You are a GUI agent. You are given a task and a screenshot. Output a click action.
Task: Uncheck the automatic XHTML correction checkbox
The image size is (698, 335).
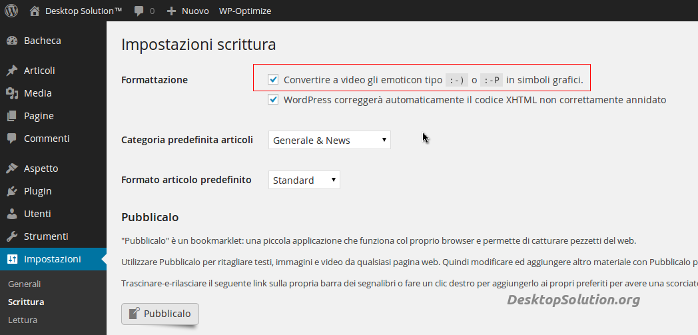273,100
